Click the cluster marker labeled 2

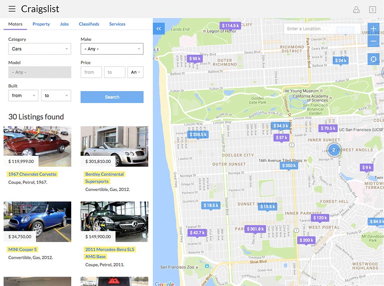click(x=334, y=150)
